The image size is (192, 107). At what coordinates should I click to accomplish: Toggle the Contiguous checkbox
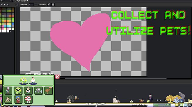[x=36, y=5]
